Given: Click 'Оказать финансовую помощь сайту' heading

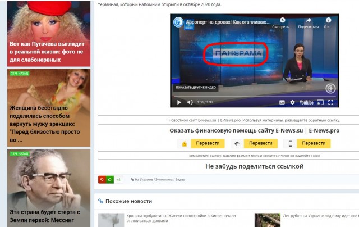Looking at the screenshot, I should tap(254, 131).
